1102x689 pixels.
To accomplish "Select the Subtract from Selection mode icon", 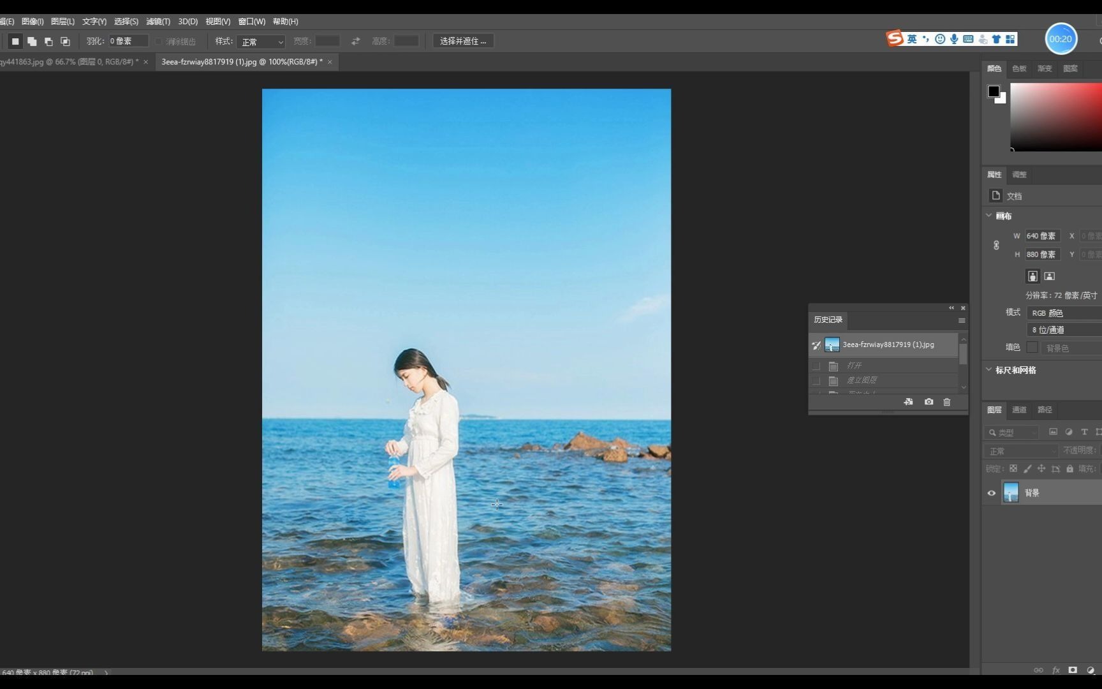I will coord(48,41).
